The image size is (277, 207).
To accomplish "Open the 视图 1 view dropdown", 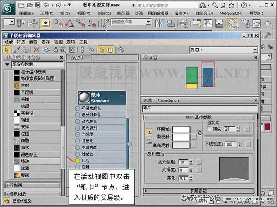I will pyautogui.click(x=255, y=50).
